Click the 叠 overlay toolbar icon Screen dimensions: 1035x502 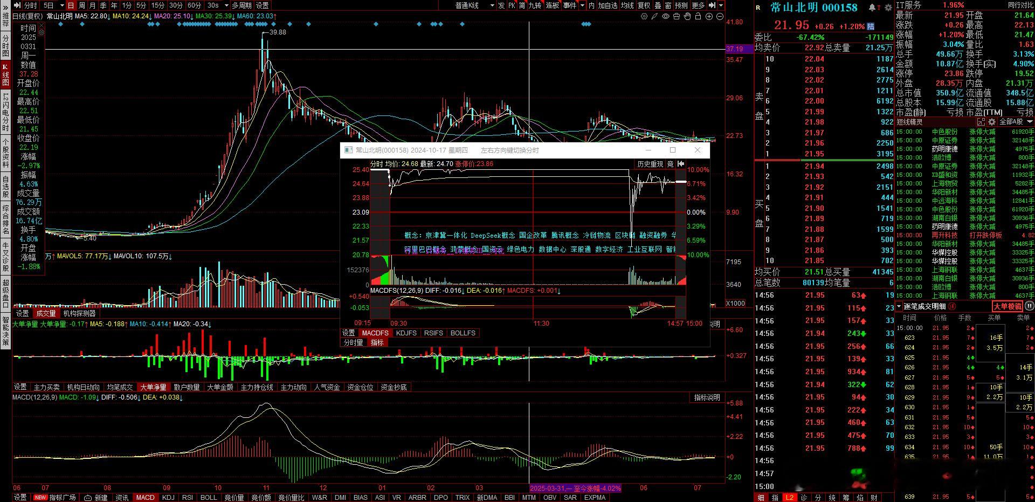(x=658, y=5)
